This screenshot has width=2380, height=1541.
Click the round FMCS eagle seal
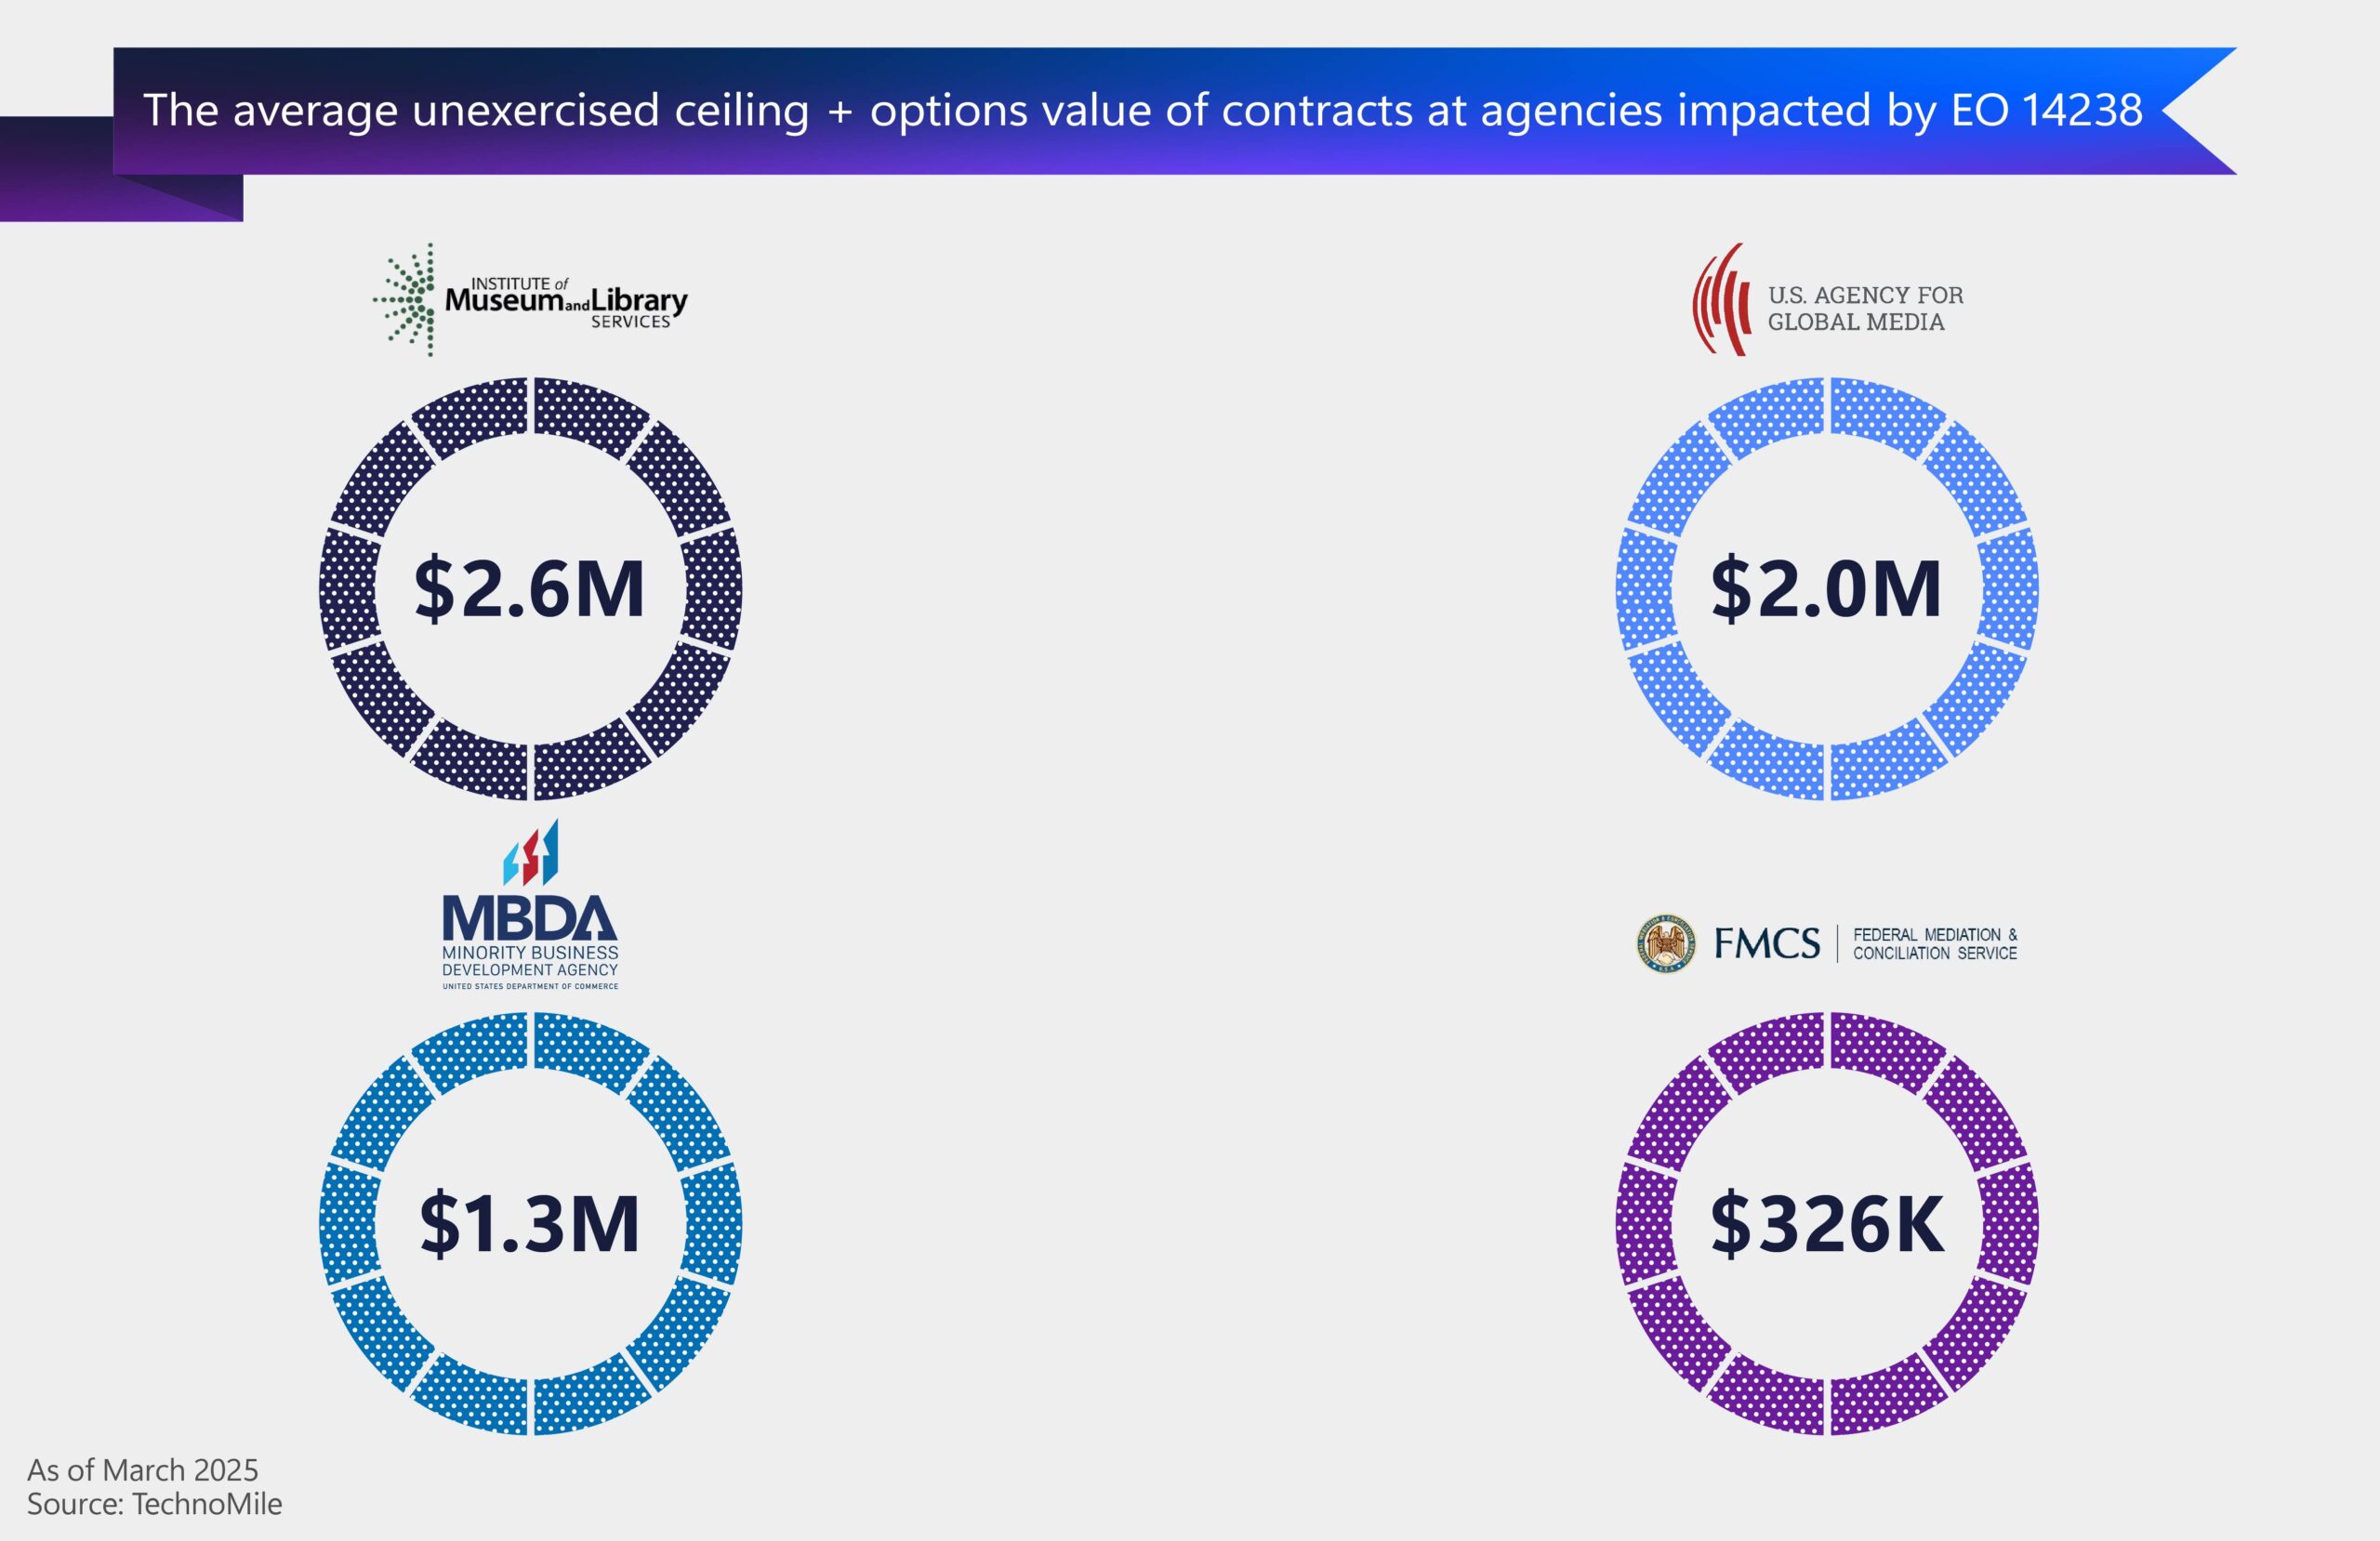(x=1665, y=943)
